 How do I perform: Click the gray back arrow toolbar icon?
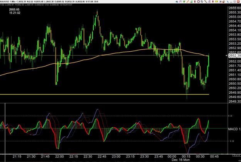coord(177,2)
